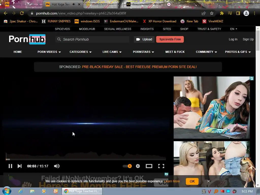Expand the EN language dropdown
Image resolution: width=260 pixels, height=195 pixels.
click(234, 29)
